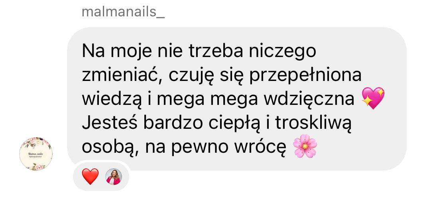View the reactor's avatar beside the heart
This screenshot has width=443, height=197.
coord(114,177)
